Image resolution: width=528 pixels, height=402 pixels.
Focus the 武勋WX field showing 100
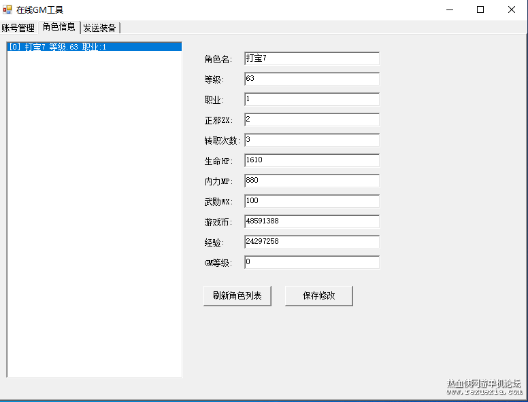click(312, 201)
